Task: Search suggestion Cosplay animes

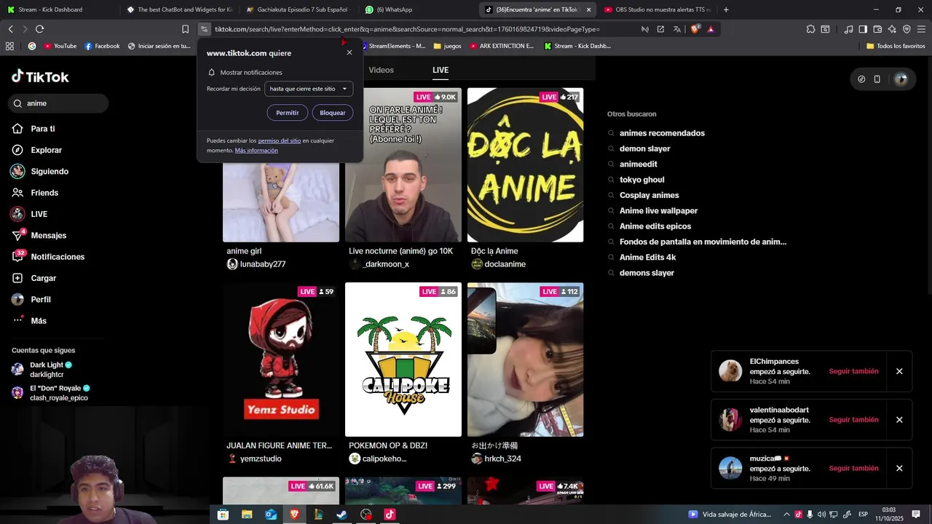Action: point(649,195)
